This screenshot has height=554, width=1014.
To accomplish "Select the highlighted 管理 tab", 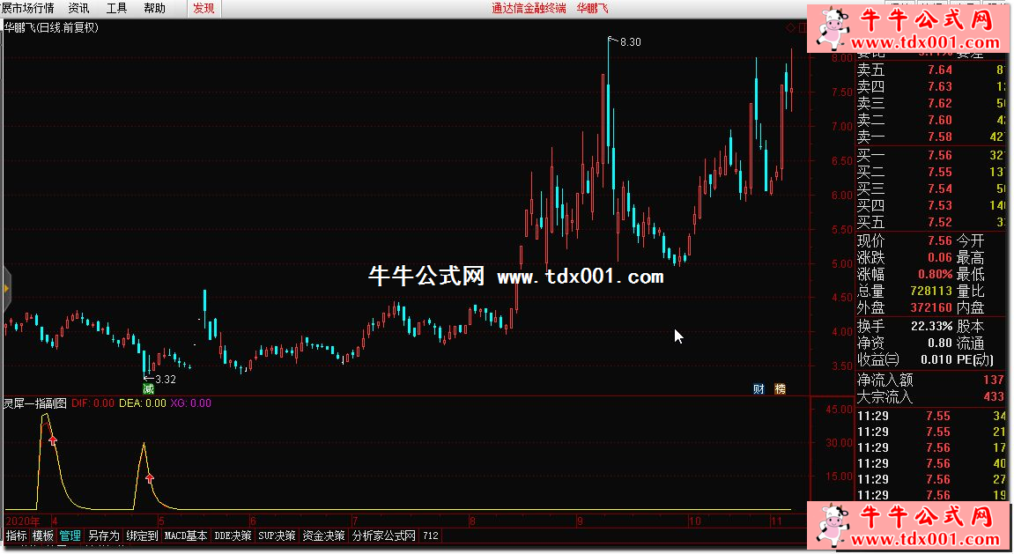I will pyautogui.click(x=70, y=536).
